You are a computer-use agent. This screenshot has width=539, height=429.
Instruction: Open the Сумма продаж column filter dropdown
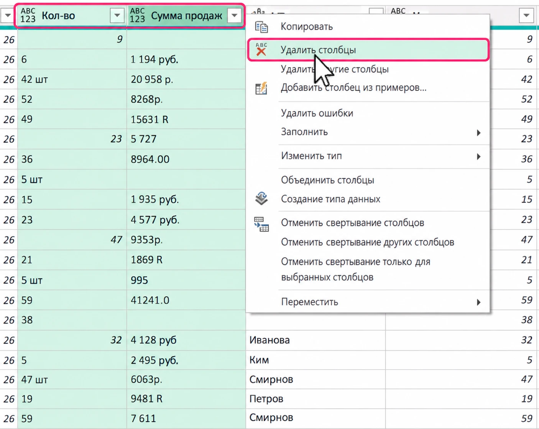pos(234,15)
